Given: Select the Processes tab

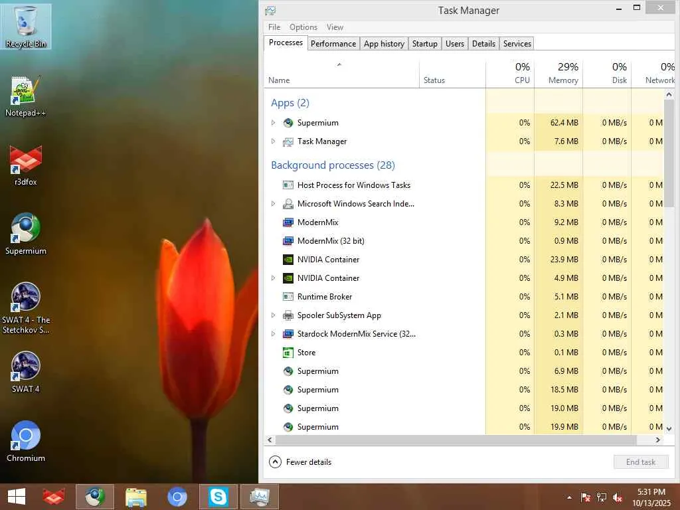Looking at the screenshot, I should (x=286, y=42).
